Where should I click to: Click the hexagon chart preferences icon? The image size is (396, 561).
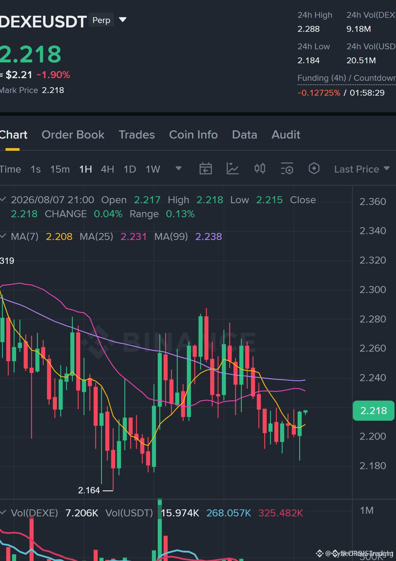pos(314,169)
